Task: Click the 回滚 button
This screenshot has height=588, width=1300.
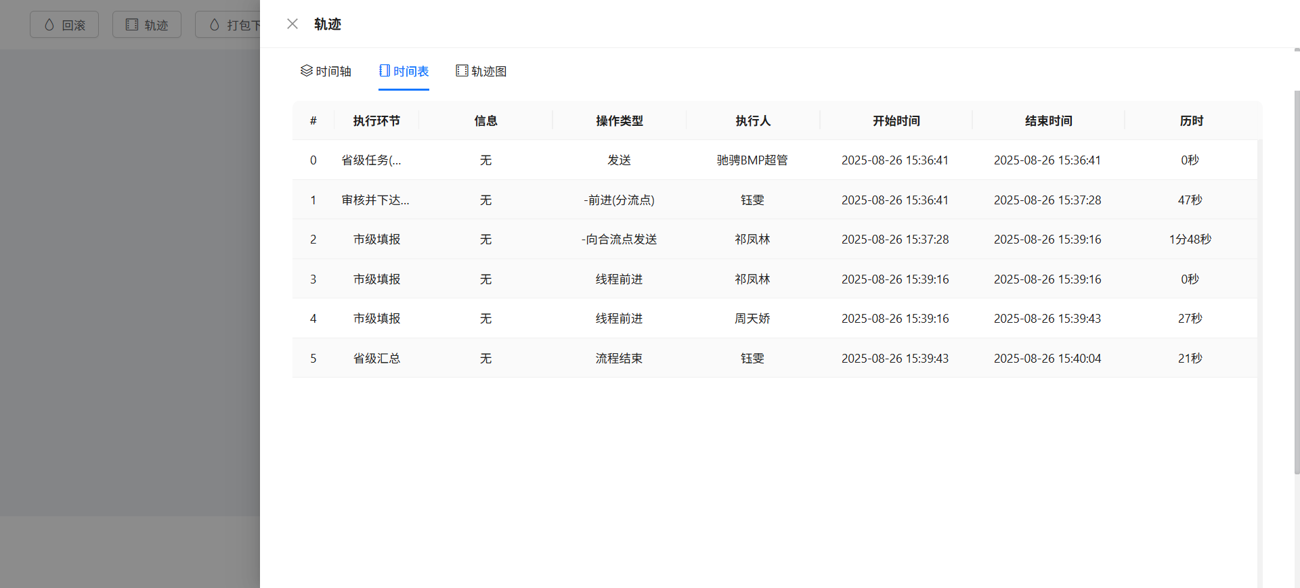Action: pyautogui.click(x=64, y=24)
